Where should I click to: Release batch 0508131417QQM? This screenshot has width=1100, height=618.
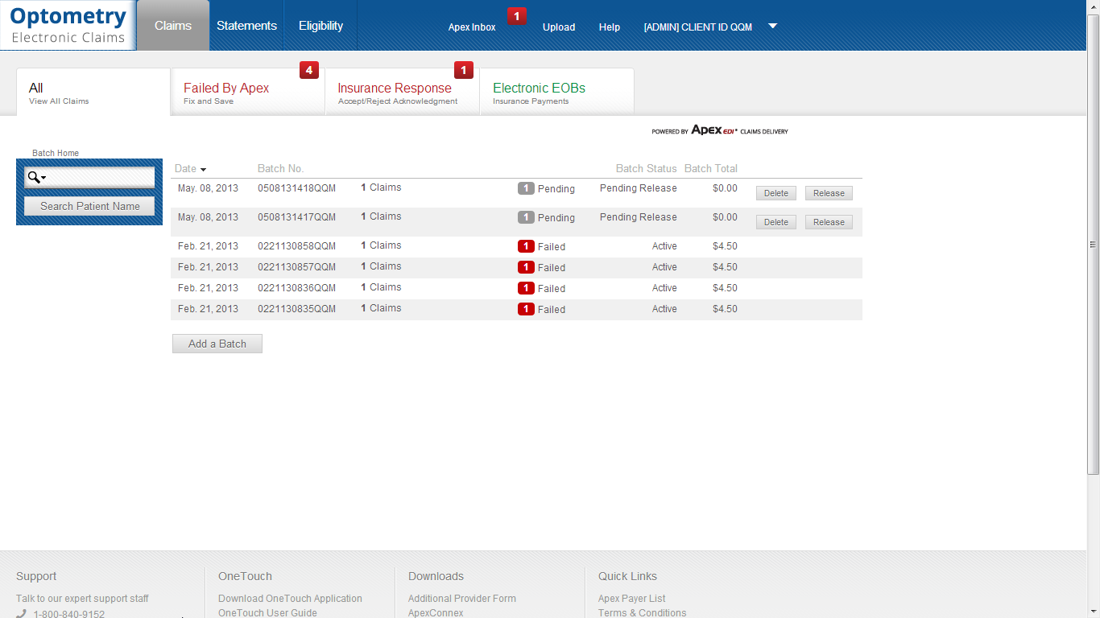point(829,222)
